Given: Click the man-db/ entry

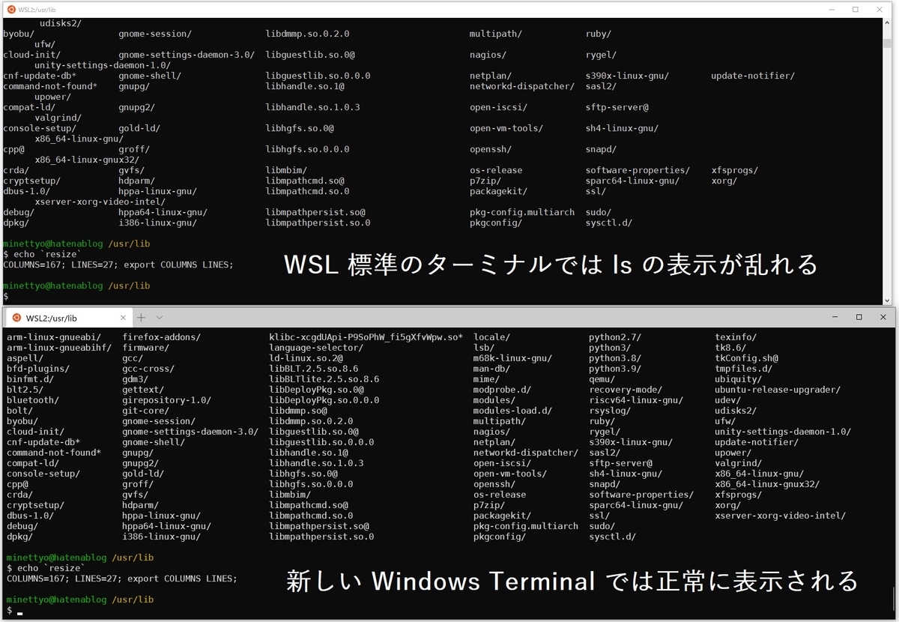Looking at the screenshot, I should point(491,369).
